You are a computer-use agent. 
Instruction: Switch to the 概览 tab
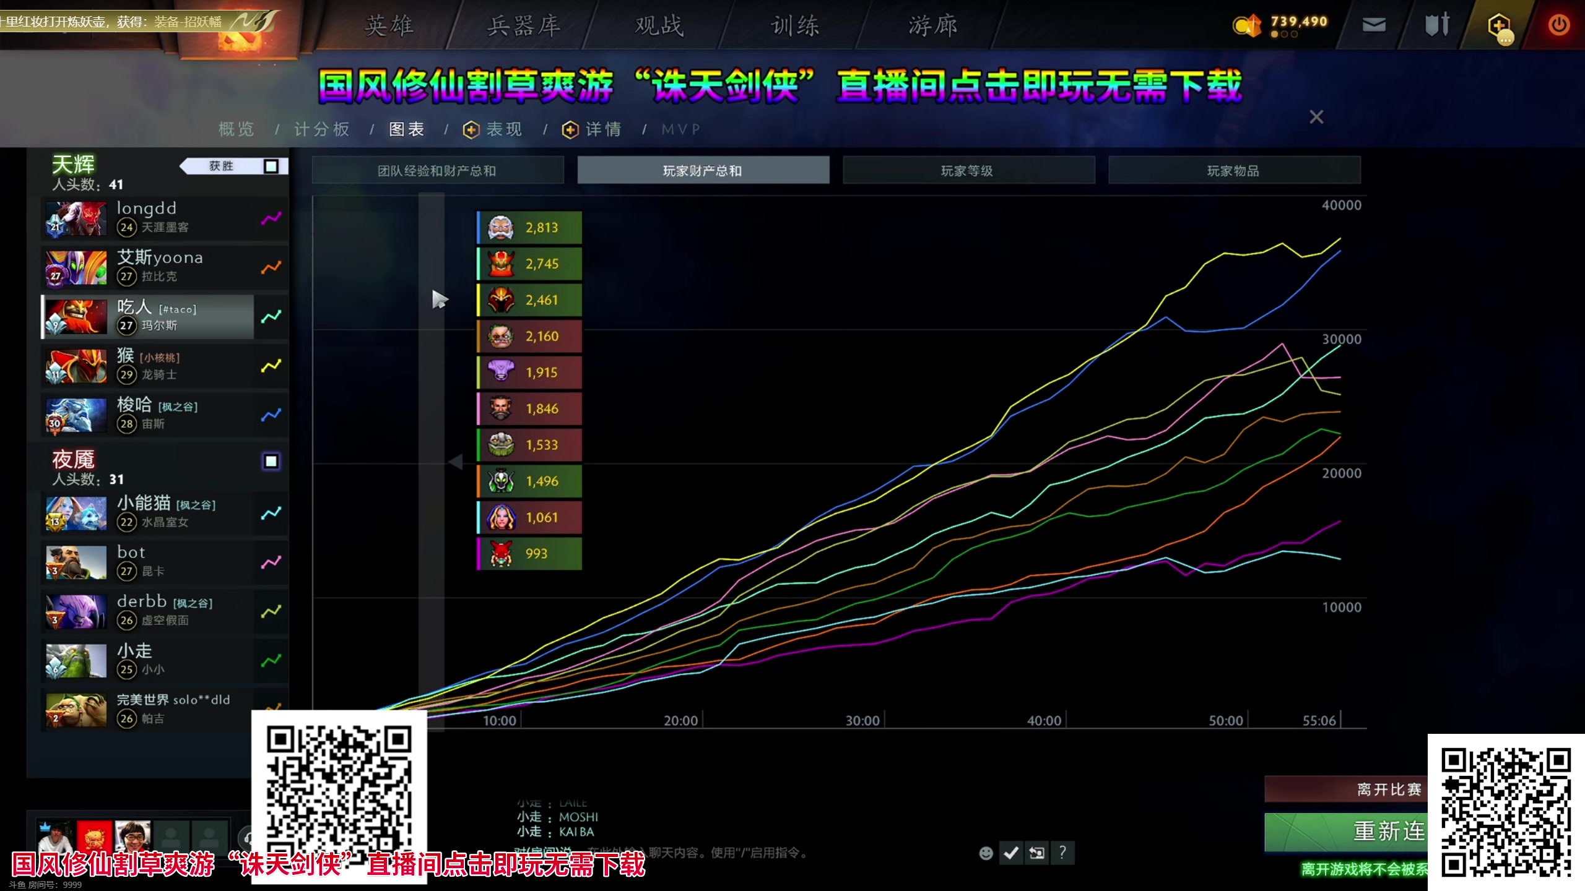(x=237, y=129)
